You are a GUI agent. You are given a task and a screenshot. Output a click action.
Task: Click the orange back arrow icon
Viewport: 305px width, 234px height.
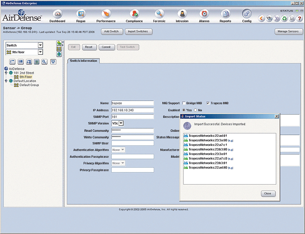pos(261,19)
